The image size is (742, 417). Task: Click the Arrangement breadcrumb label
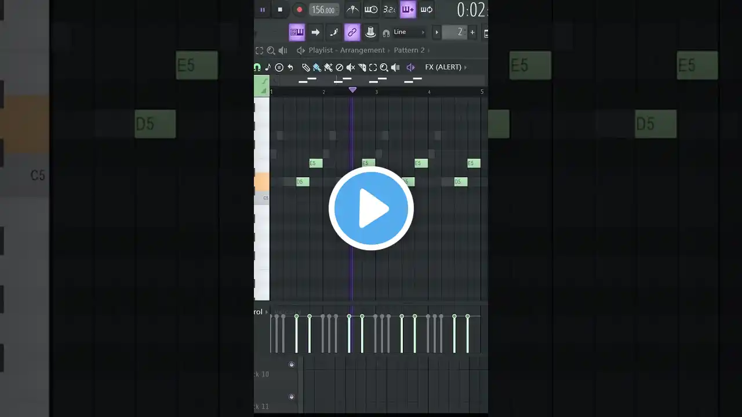click(x=362, y=50)
